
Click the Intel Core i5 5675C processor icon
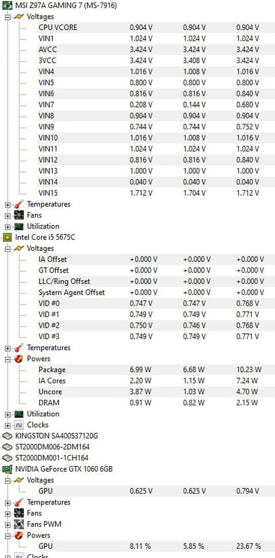pos(7,237)
